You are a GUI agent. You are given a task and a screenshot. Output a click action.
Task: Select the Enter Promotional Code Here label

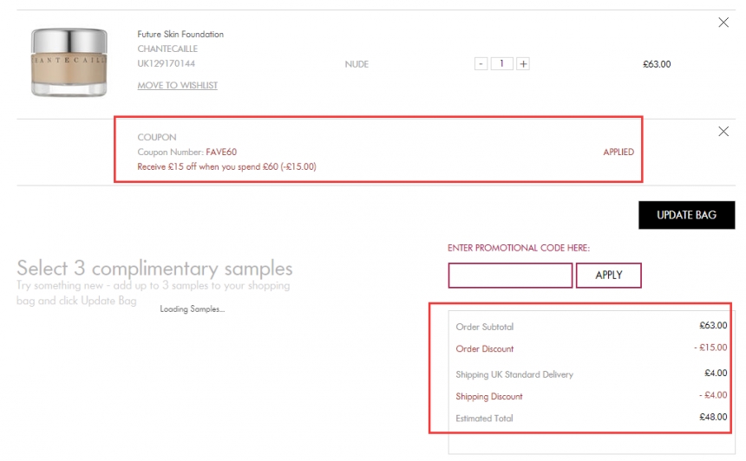click(x=519, y=248)
